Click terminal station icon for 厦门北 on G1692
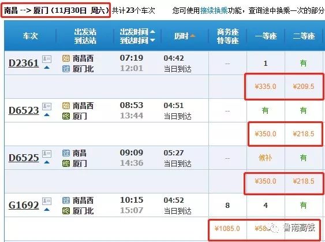The height and width of the screenshot is (242, 325). 66,211
